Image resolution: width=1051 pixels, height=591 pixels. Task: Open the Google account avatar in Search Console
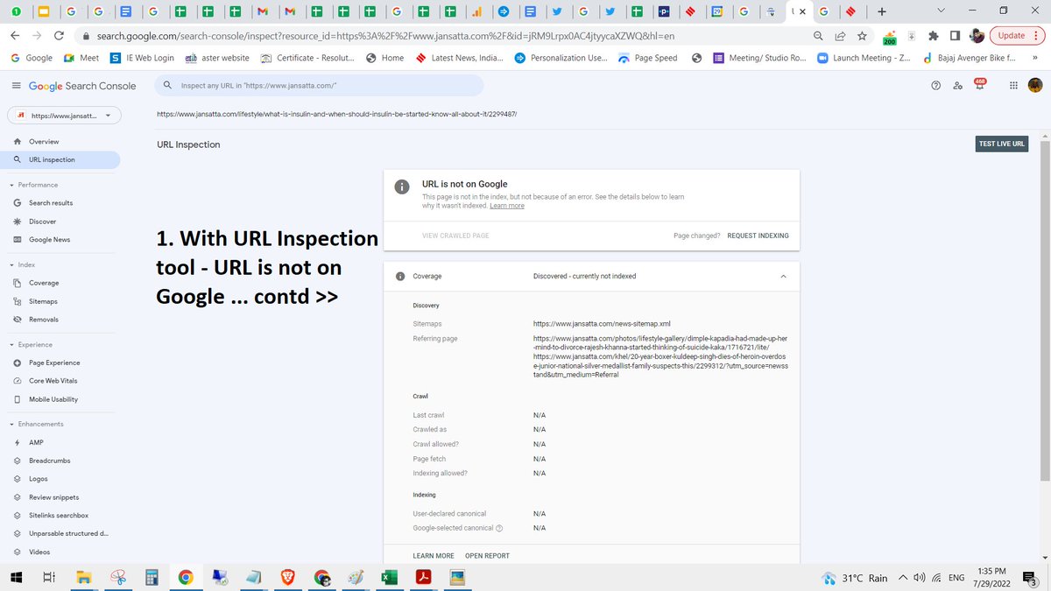[1035, 86]
